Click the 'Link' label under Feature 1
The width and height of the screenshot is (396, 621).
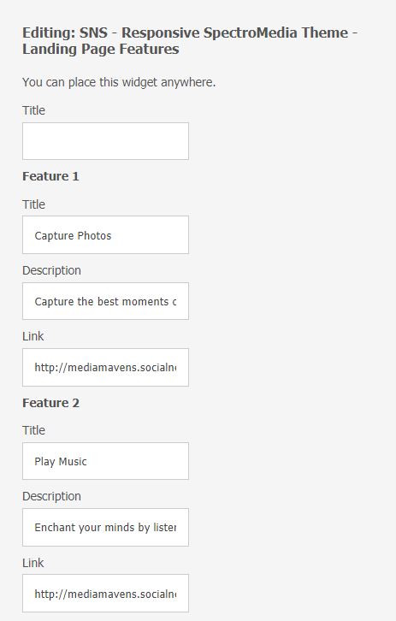[33, 336]
